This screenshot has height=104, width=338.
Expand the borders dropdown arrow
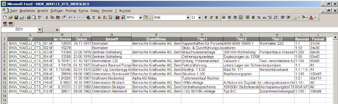click(299, 17)
